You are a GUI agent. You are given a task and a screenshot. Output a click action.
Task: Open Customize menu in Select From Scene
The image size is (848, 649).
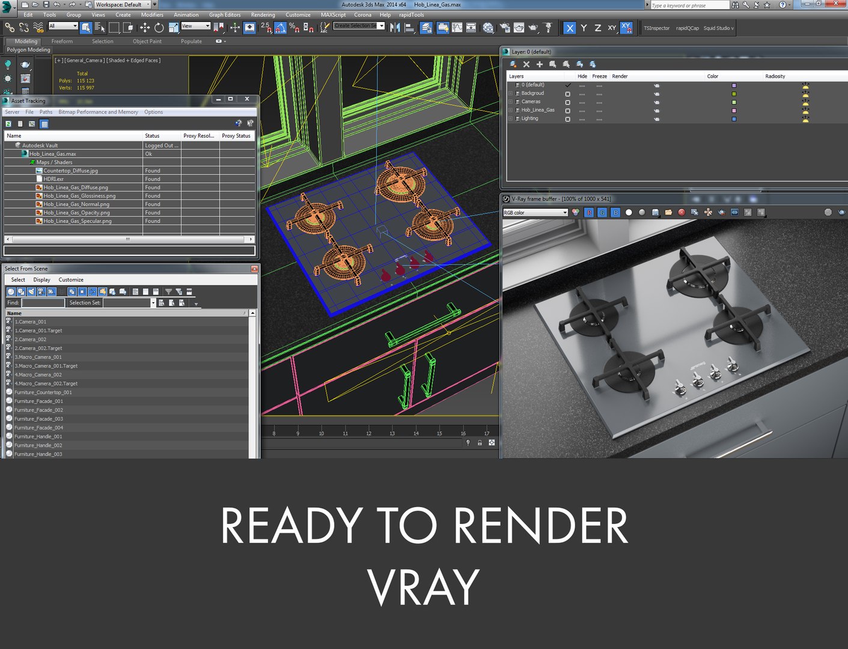pyautogui.click(x=71, y=280)
